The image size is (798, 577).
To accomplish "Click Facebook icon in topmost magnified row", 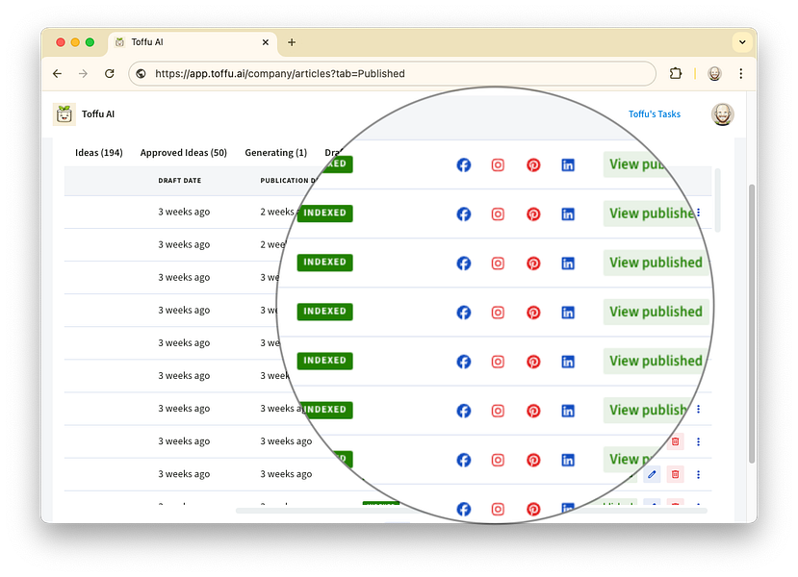I will 464,164.
